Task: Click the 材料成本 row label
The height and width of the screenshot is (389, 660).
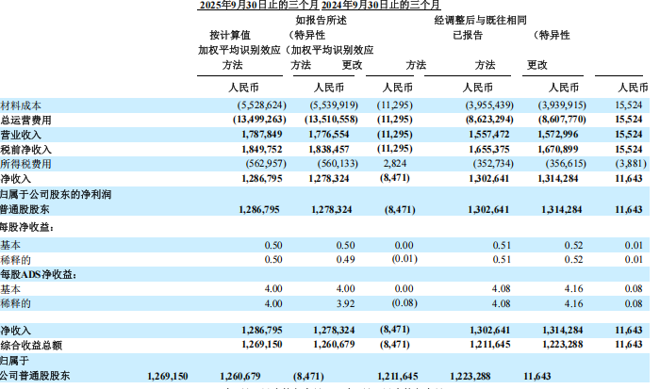Action: (x=21, y=105)
